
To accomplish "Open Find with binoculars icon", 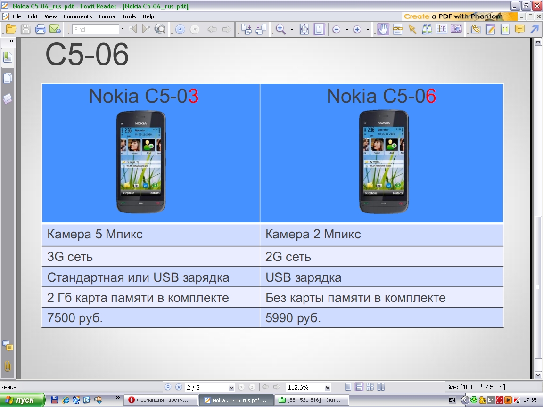I will click(x=427, y=29).
